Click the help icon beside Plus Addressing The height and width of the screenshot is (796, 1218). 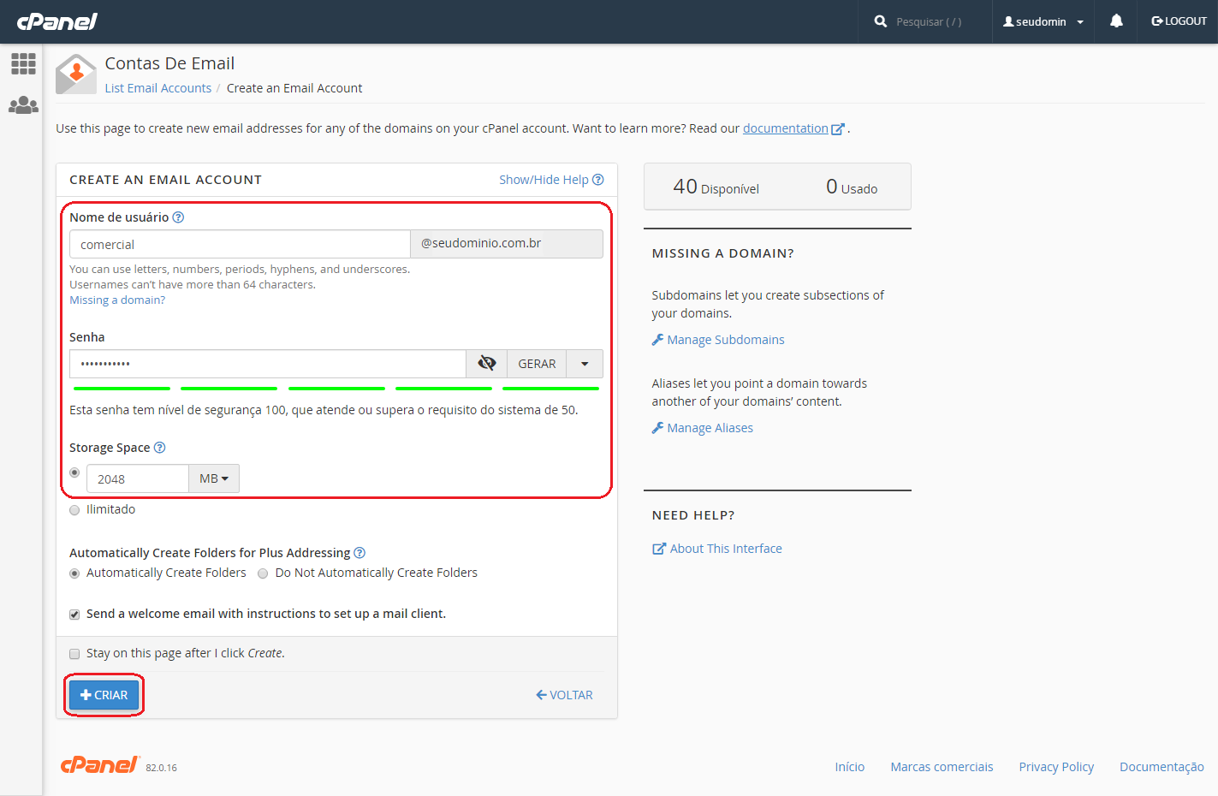359,553
